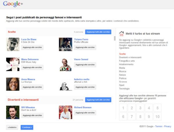
Task: Select the Tecnologia category
Action: (124, 89)
